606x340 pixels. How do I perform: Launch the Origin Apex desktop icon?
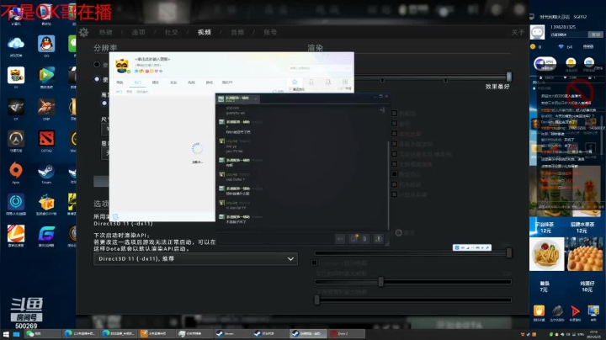pos(16,170)
